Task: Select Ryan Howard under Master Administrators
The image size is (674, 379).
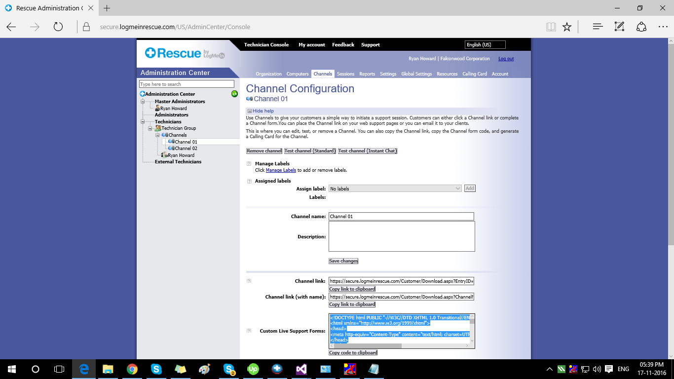Action: 173,109
